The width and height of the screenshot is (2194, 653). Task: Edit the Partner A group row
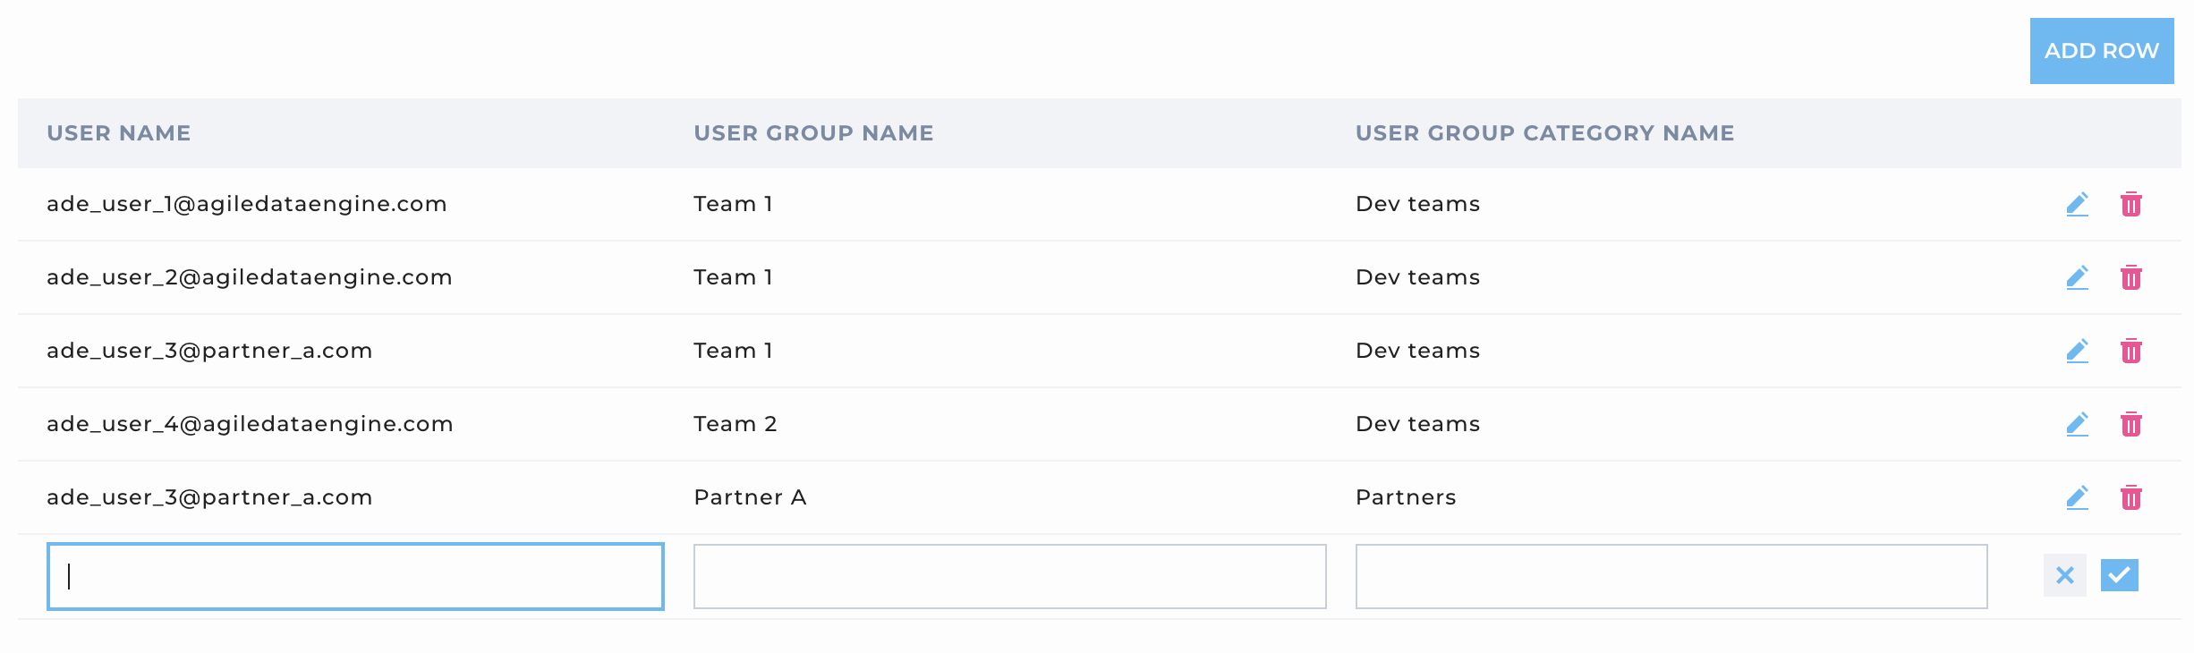click(x=2077, y=497)
